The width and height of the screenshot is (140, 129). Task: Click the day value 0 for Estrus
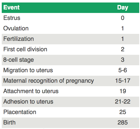122,18
